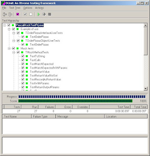
Task: Uncheck the TestWithParams checkbox
Action: tap(23, 83)
